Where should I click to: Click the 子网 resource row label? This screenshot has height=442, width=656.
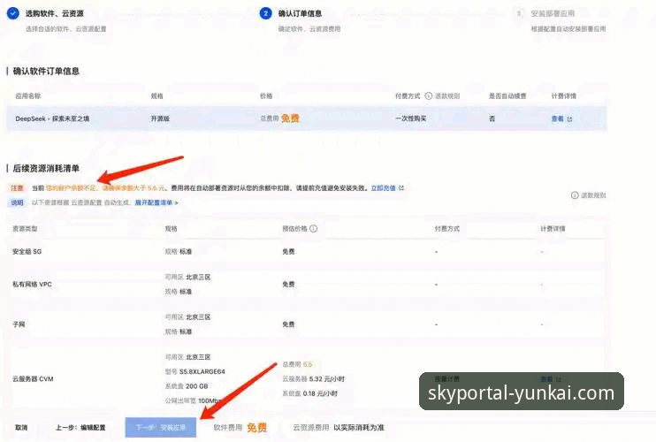(19, 324)
